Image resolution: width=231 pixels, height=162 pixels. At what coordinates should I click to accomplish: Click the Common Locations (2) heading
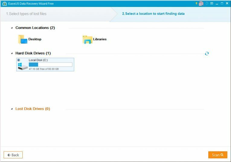(35, 28)
